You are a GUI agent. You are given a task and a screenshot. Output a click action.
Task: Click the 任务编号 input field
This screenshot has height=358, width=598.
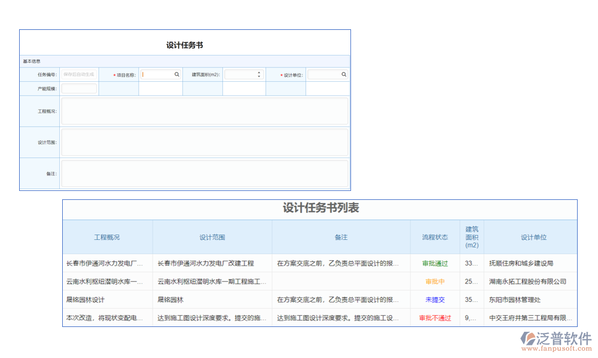point(79,75)
